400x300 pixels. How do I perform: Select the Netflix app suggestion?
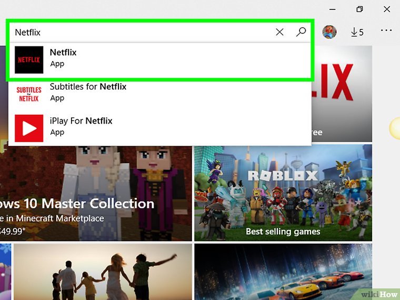(159, 59)
